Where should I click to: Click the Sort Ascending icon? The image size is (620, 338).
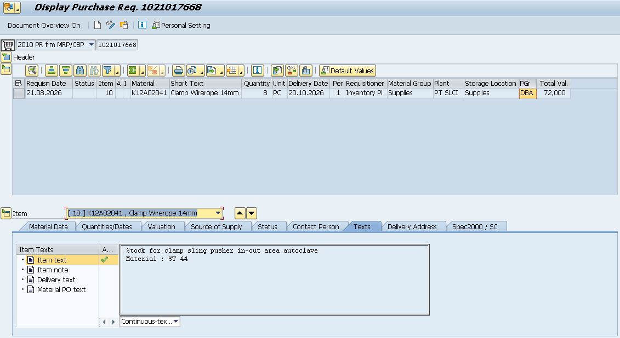click(x=51, y=71)
